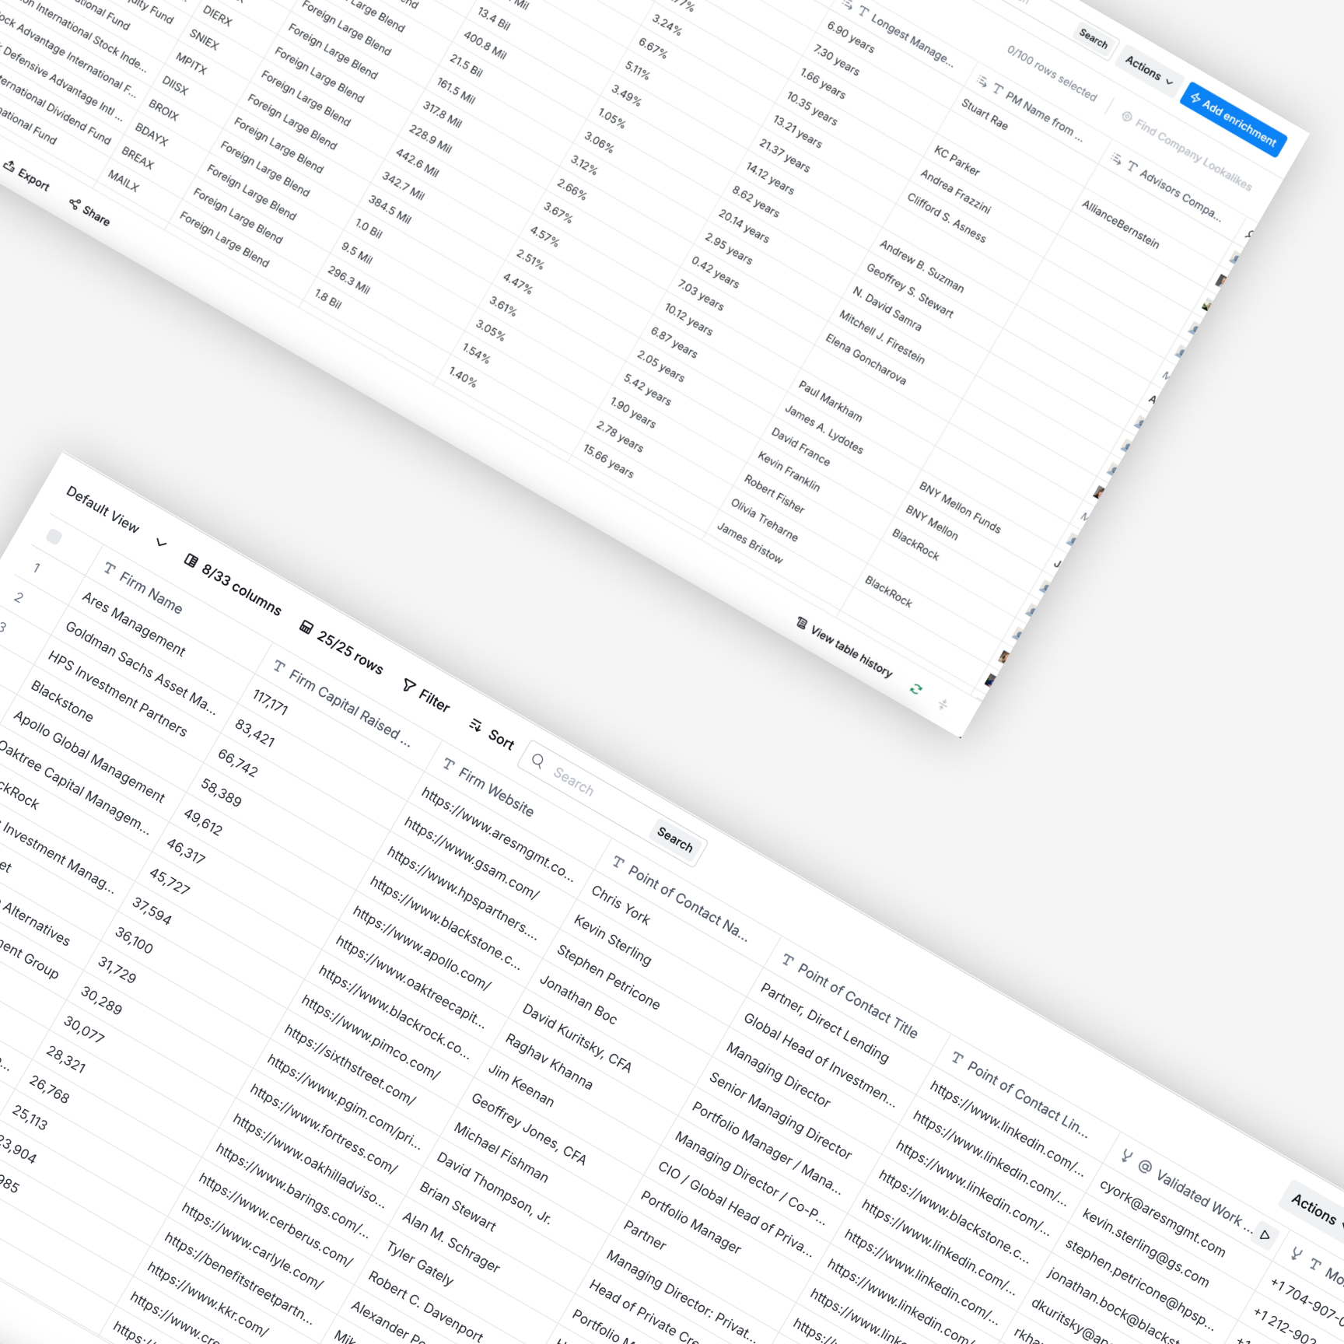Image resolution: width=1344 pixels, height=1344 pixels.
Task: Click the cyork@aresmgmt.com email cell
Action: pos(1162,1217)
